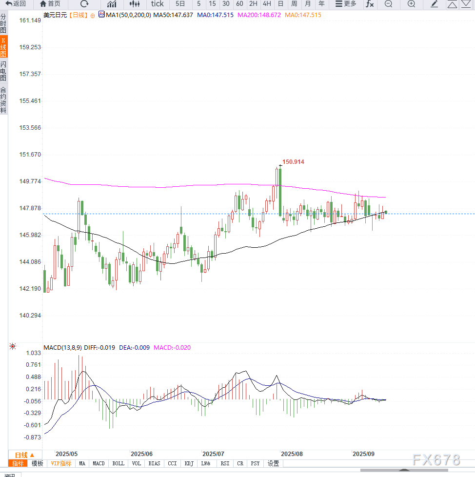Open the 模板 tab
475x477 pixels.
[x=37, y=463]
